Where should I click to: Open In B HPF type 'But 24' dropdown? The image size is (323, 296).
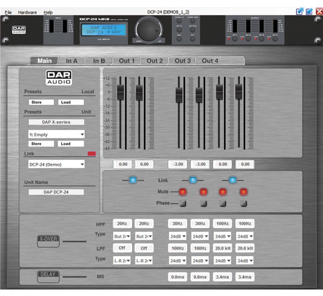[144, 236]
